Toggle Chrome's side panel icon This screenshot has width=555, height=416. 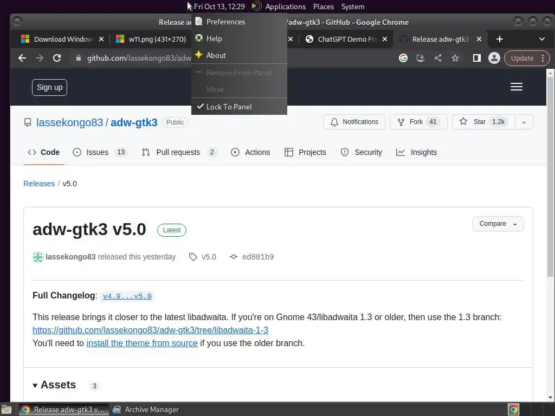point(477,58)
